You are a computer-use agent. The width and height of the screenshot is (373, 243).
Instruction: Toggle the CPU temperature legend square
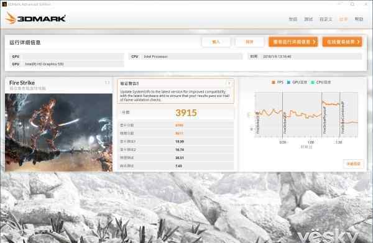pos(313,82)
